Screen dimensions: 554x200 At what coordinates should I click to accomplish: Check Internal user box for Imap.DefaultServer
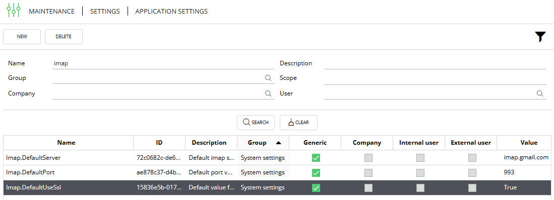click(x=420, y=158)
